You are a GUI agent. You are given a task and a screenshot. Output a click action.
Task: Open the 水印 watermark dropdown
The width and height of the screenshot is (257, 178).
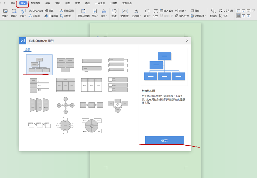tap(103, 16)
